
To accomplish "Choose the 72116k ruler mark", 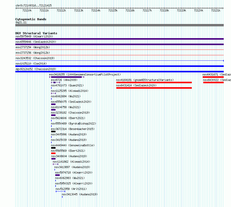I will coord(130,10).
